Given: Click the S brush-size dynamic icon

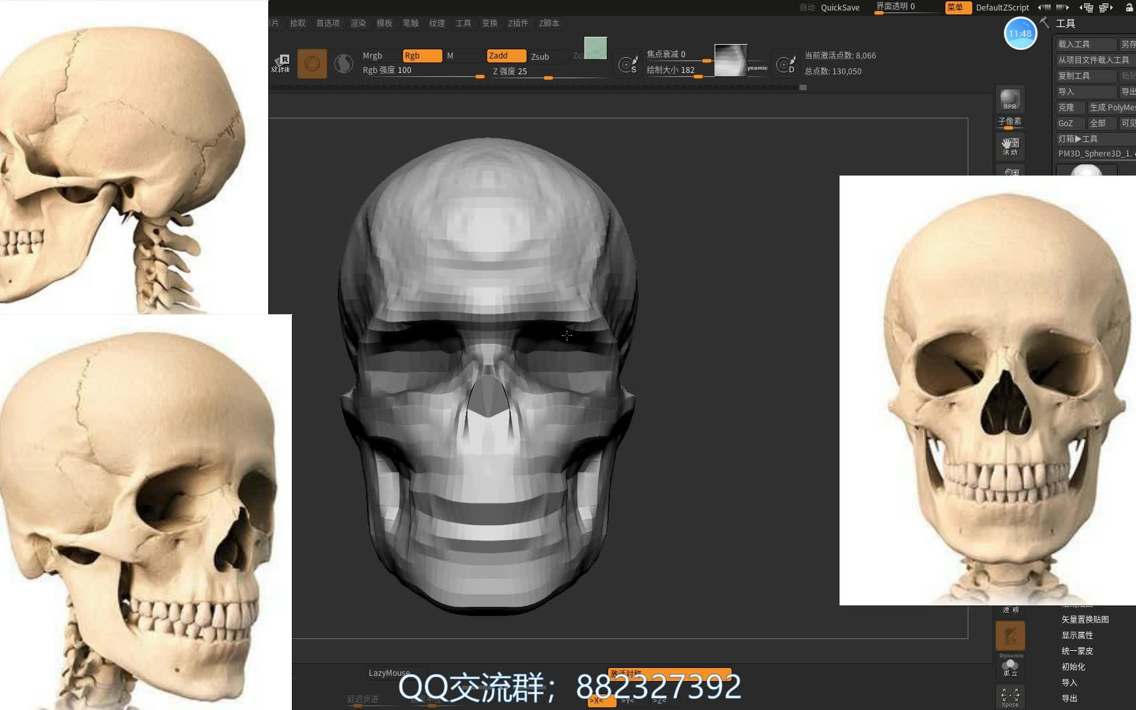Looking at the screenshot, I should 628,64.
